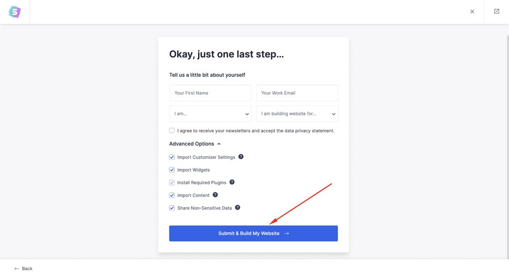Uncheck Import Customizer Settings
The width and height of the screenshot is (509, 278).
pyautogui.click(x=172, y=157)
